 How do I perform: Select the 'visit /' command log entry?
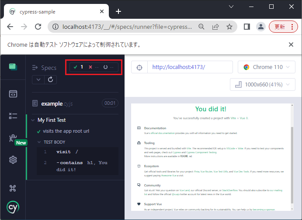coord(77,152)
